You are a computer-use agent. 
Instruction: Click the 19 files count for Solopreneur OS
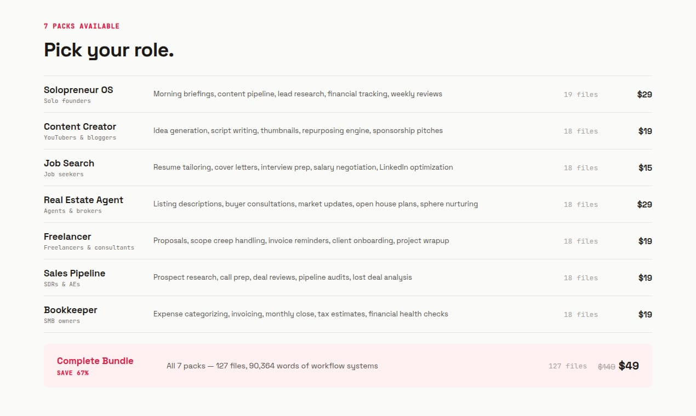[581, 94]
